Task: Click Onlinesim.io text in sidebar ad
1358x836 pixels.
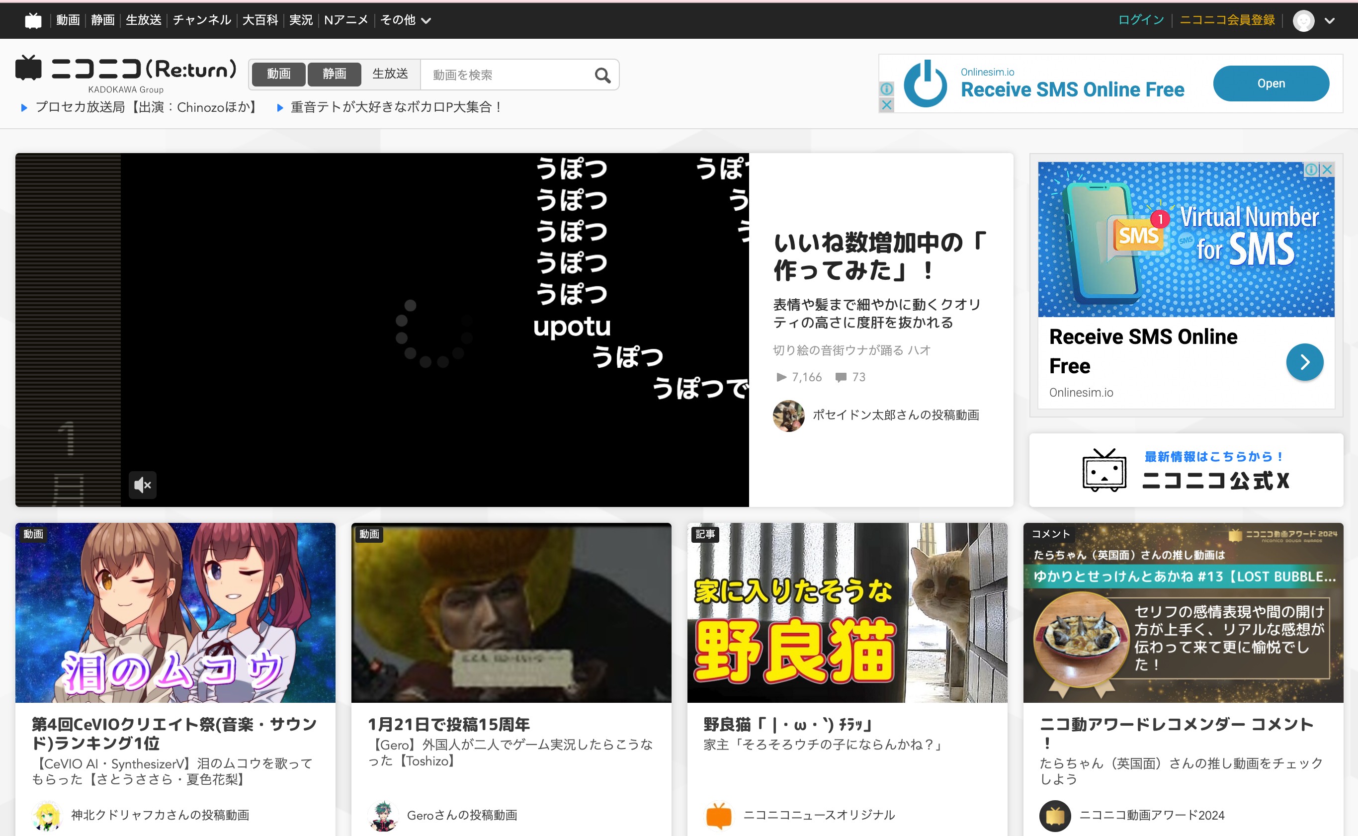Action: tap(1081, 393)
